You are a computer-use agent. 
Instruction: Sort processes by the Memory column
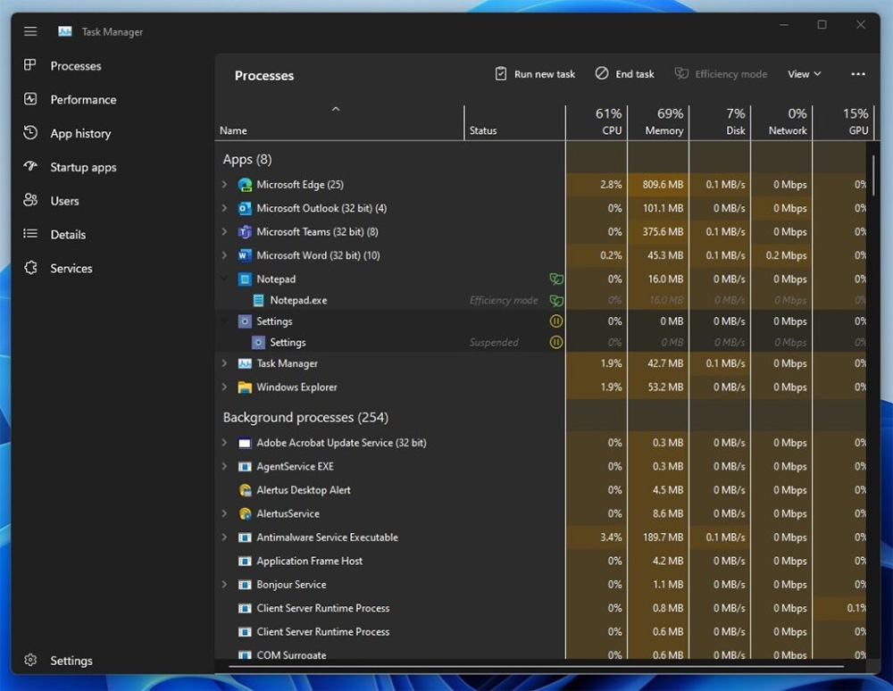point(662,121)
